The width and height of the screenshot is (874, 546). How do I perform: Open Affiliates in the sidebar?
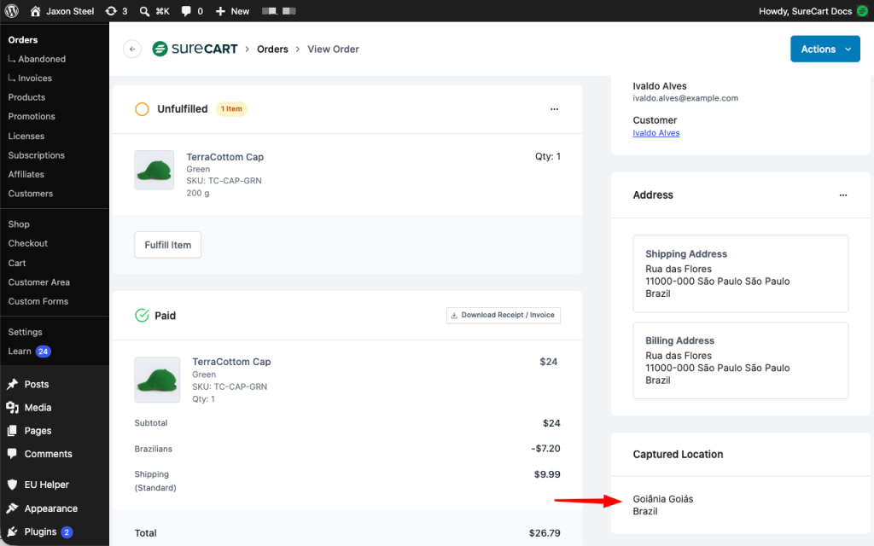26,174
